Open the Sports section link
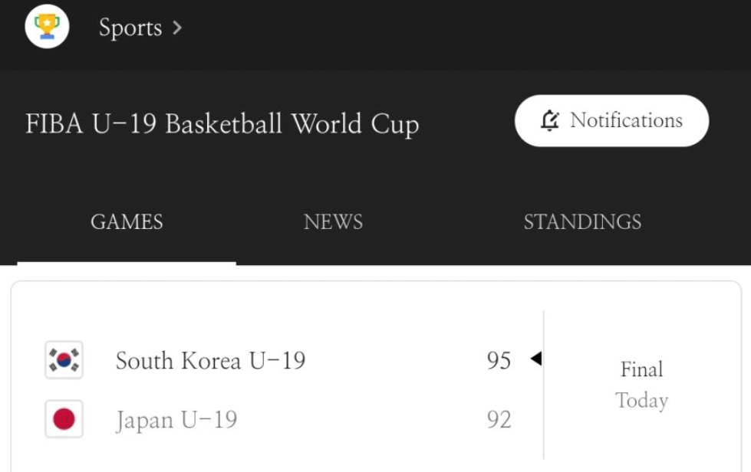The width and height of the screenshot is (751, 472). [130, 28]
